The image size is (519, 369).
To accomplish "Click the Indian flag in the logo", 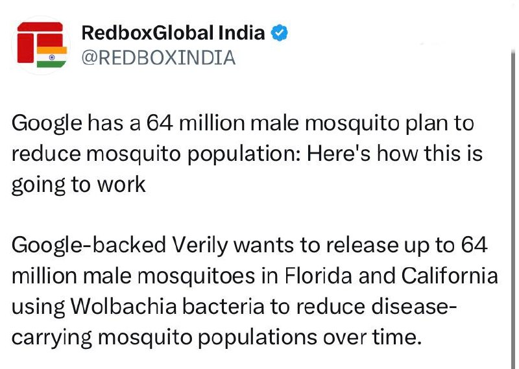I will coord(52,57).
